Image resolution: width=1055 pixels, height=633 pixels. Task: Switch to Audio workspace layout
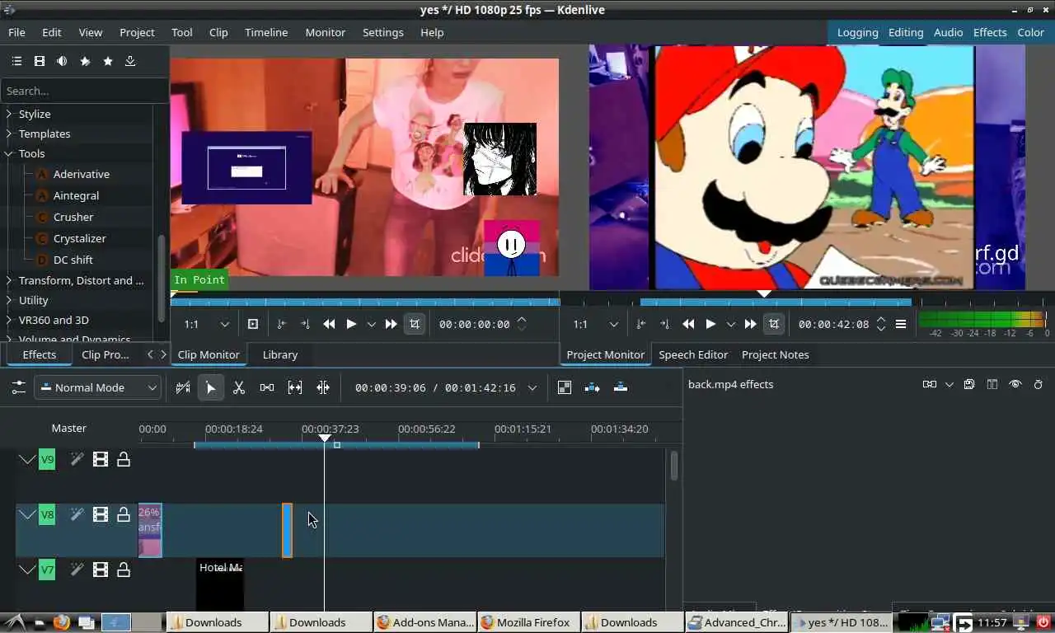(948, 32)
